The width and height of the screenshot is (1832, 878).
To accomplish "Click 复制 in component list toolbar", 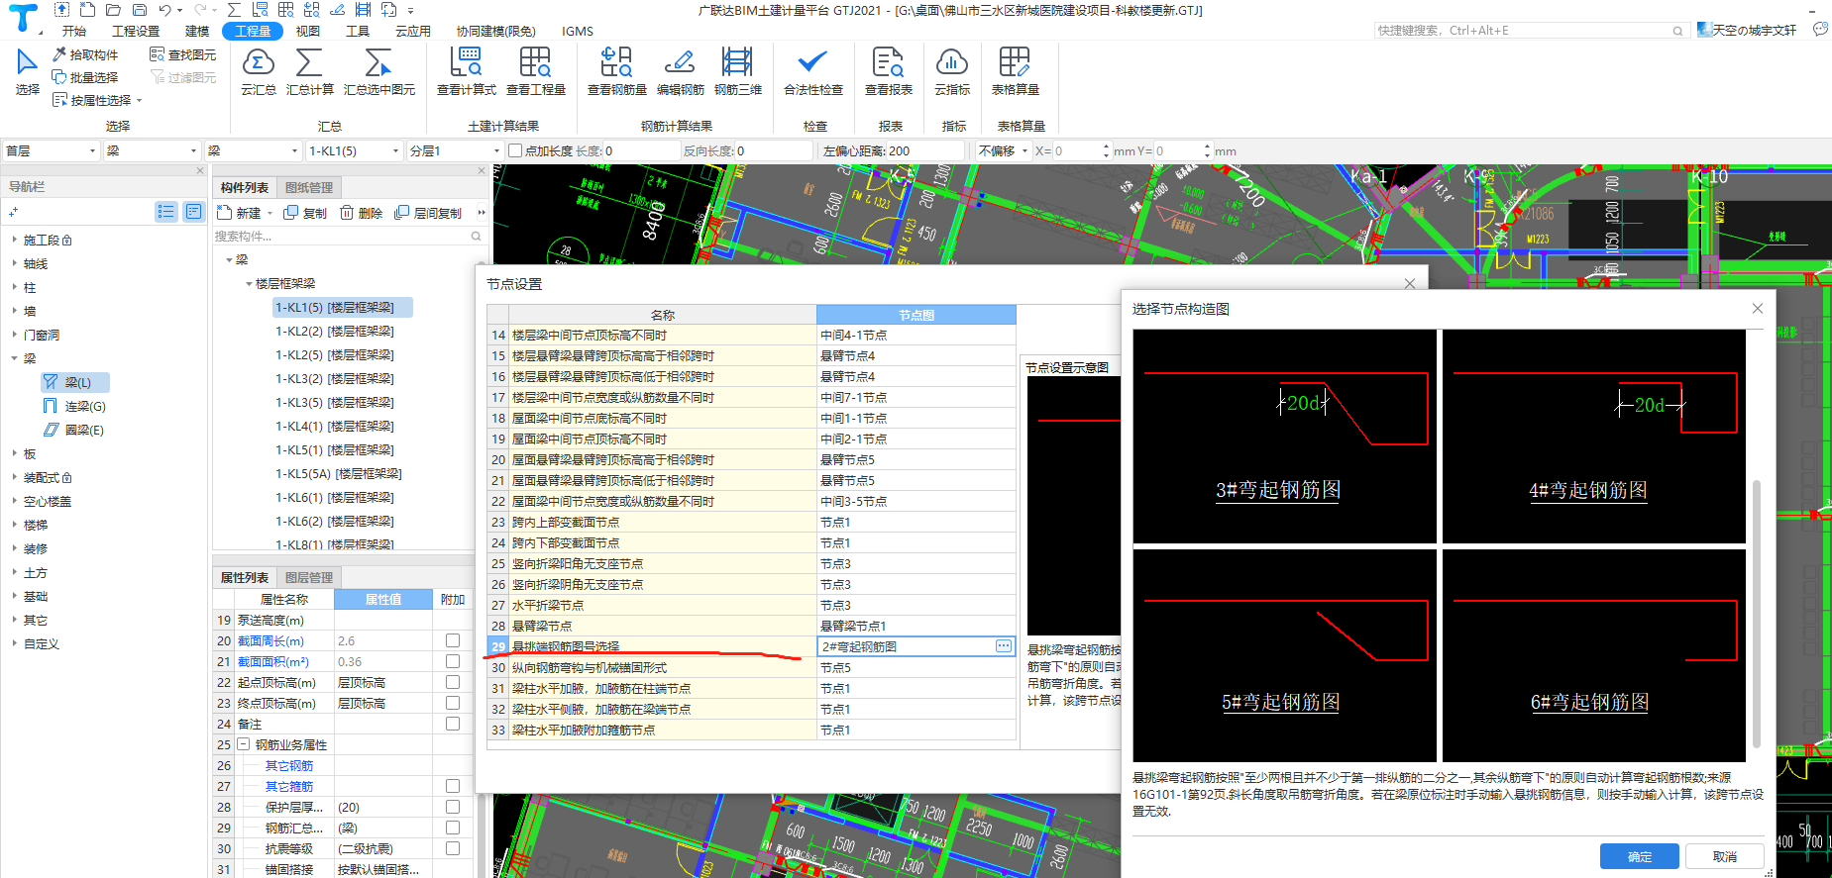I will [305, 213].
